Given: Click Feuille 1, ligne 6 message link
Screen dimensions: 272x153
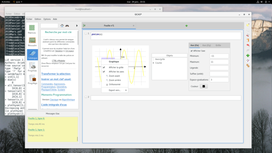Looking at the screenshot, I should coord(37,119).
